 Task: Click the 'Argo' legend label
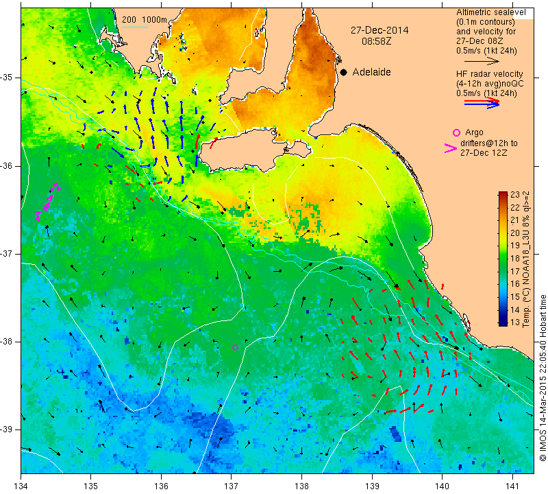[x=474, y=132]
